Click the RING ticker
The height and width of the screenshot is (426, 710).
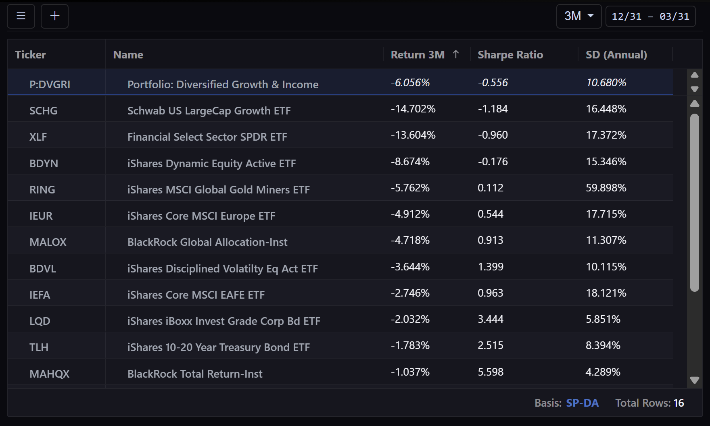click(42, 189)
